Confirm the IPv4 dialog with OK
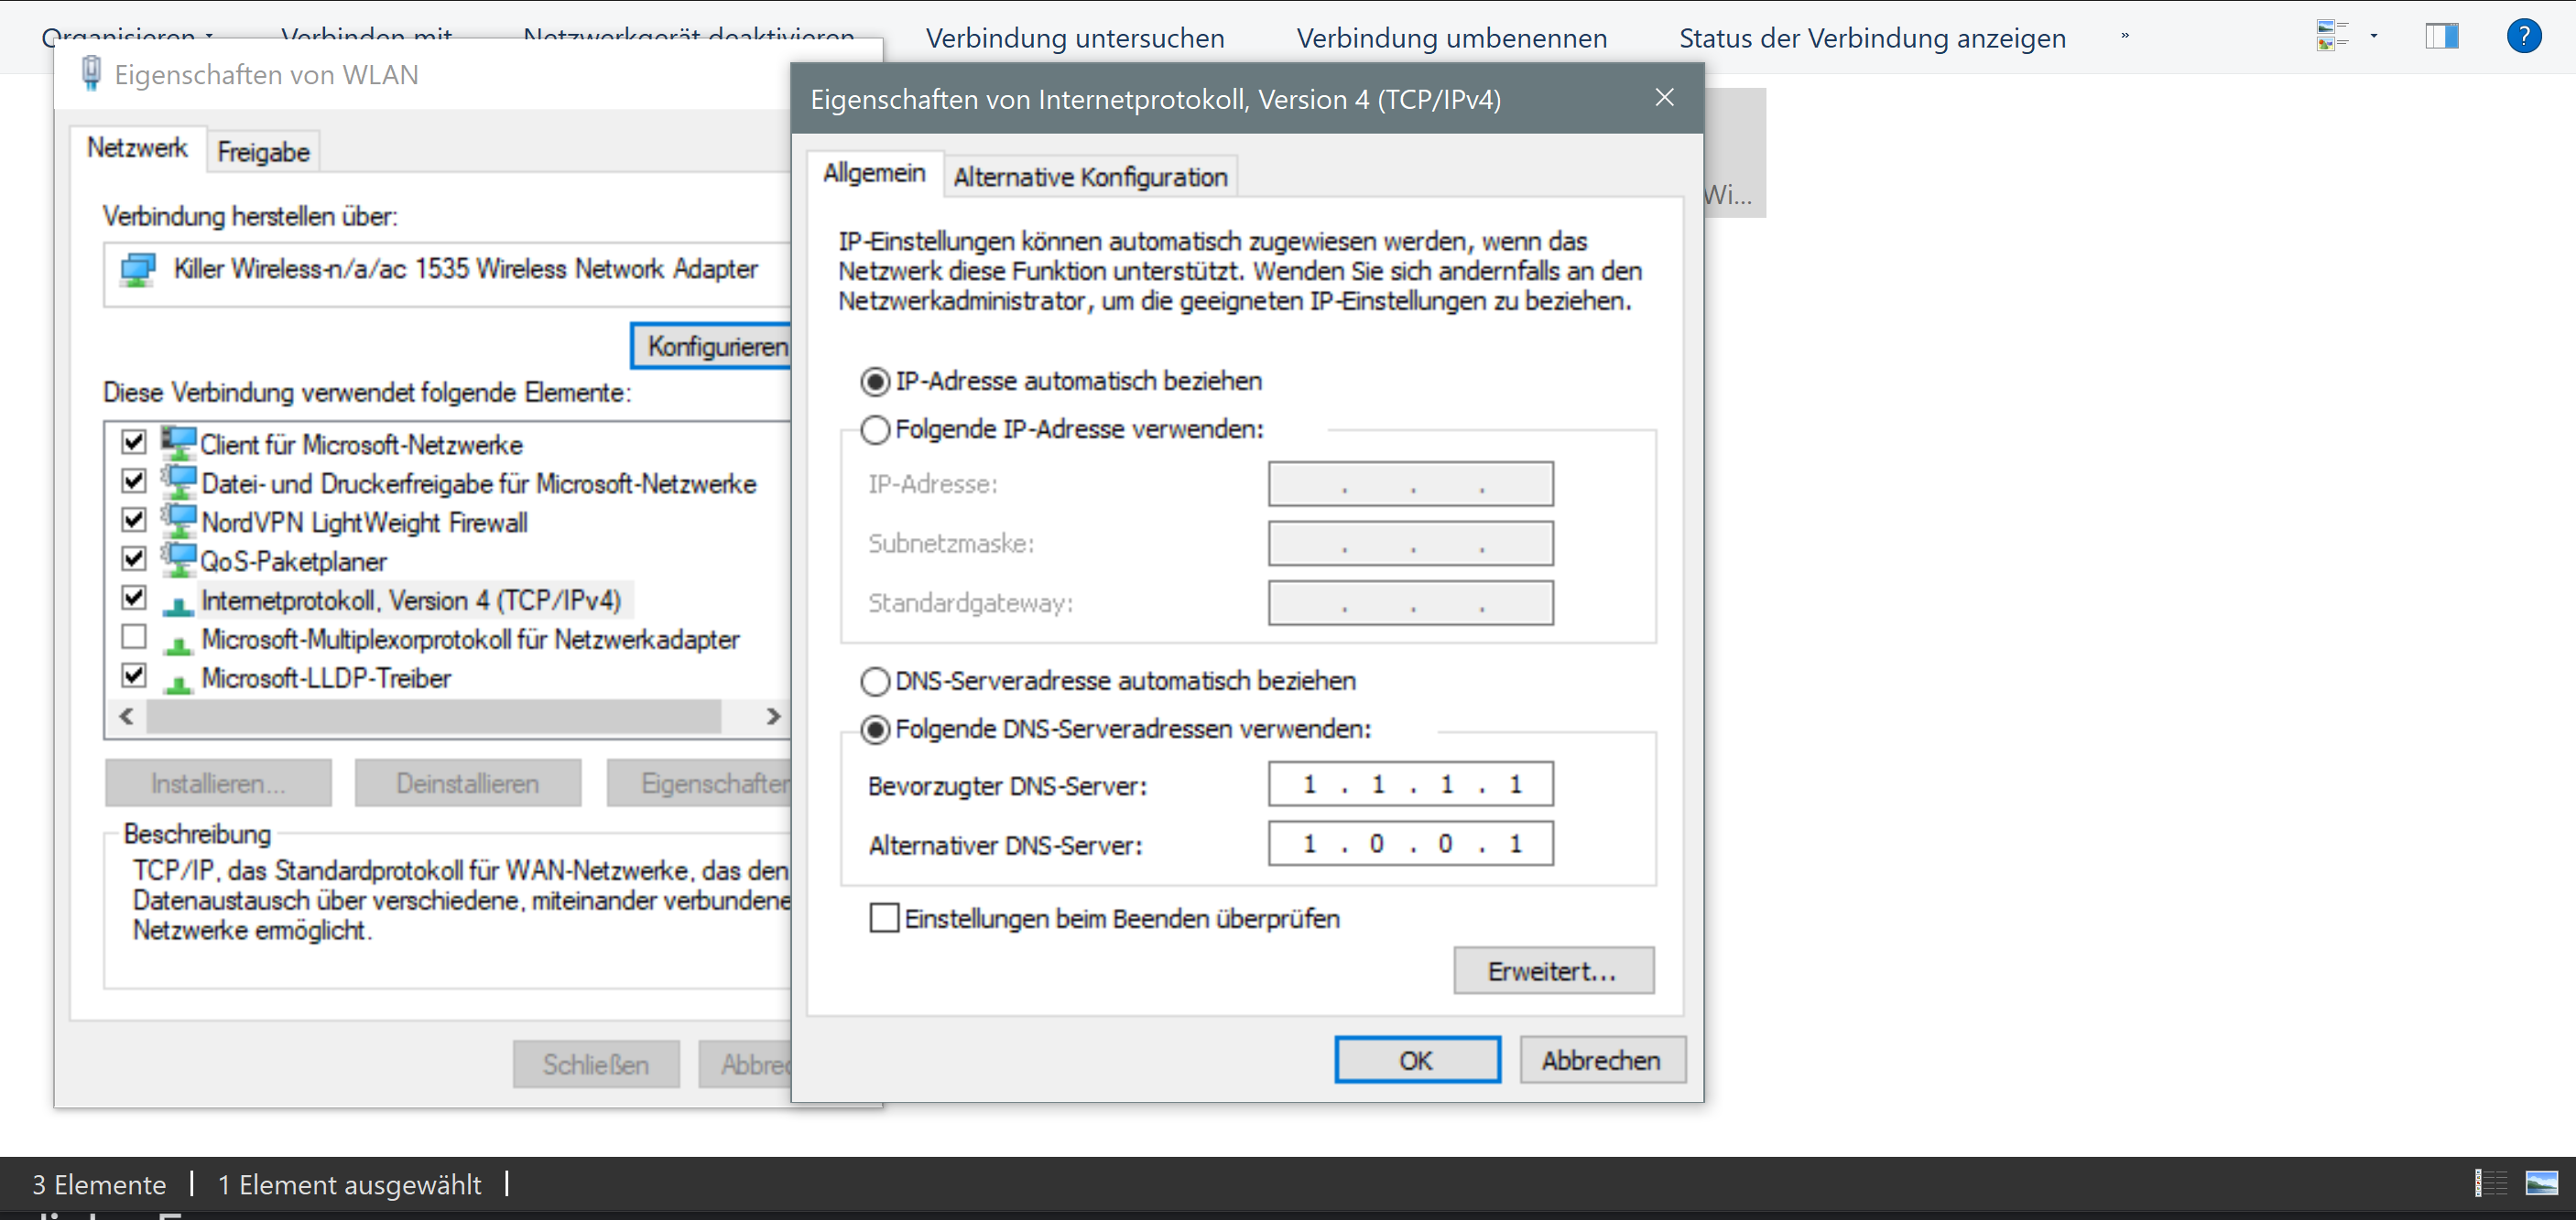 click(x=1416, y=1060)
